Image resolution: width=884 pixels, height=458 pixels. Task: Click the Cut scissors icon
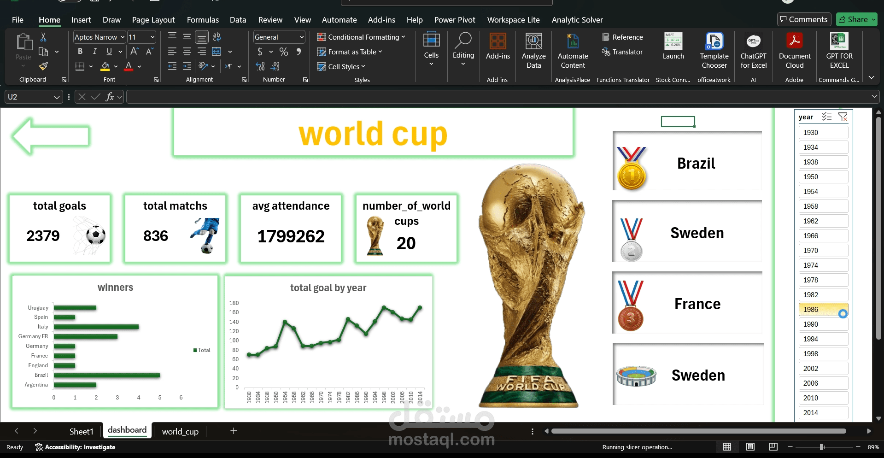(43, 37)
